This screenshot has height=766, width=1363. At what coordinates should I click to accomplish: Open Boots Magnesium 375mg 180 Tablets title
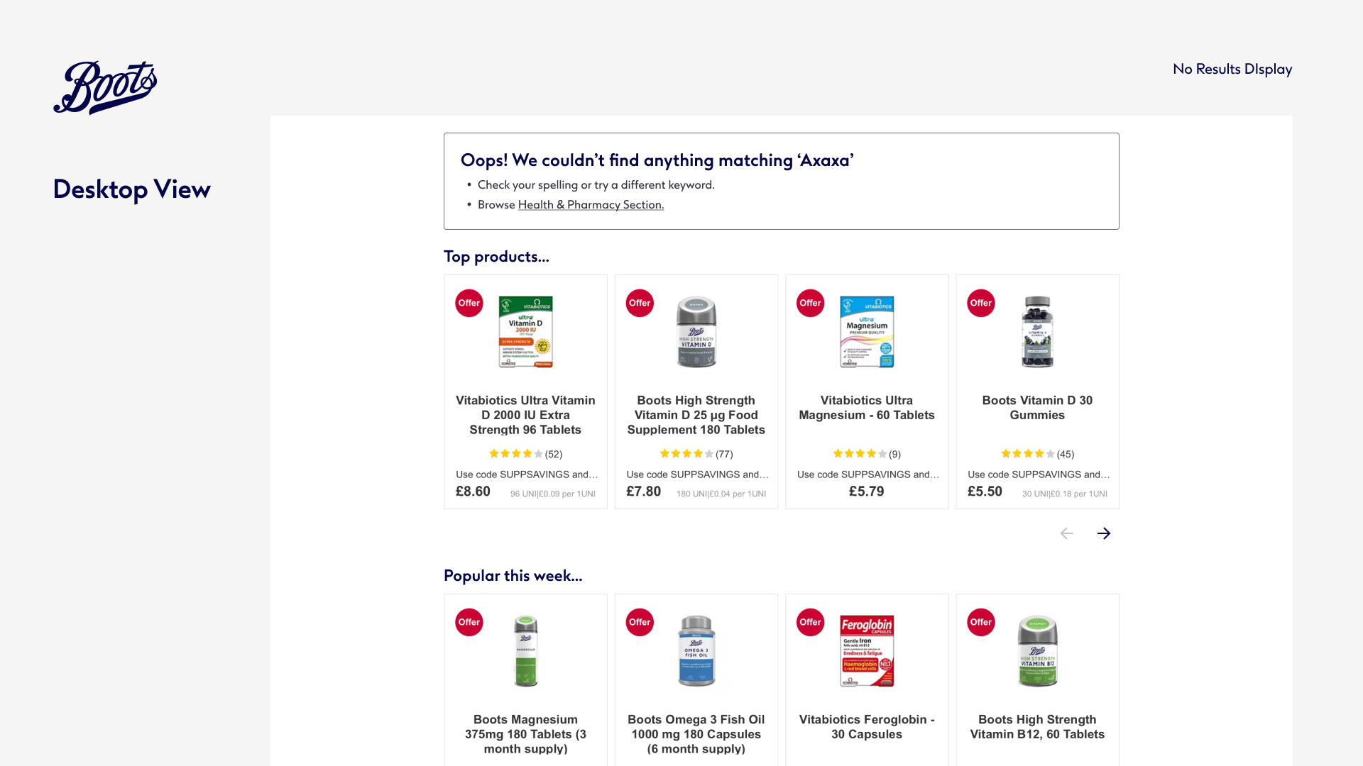coord(525,734)
